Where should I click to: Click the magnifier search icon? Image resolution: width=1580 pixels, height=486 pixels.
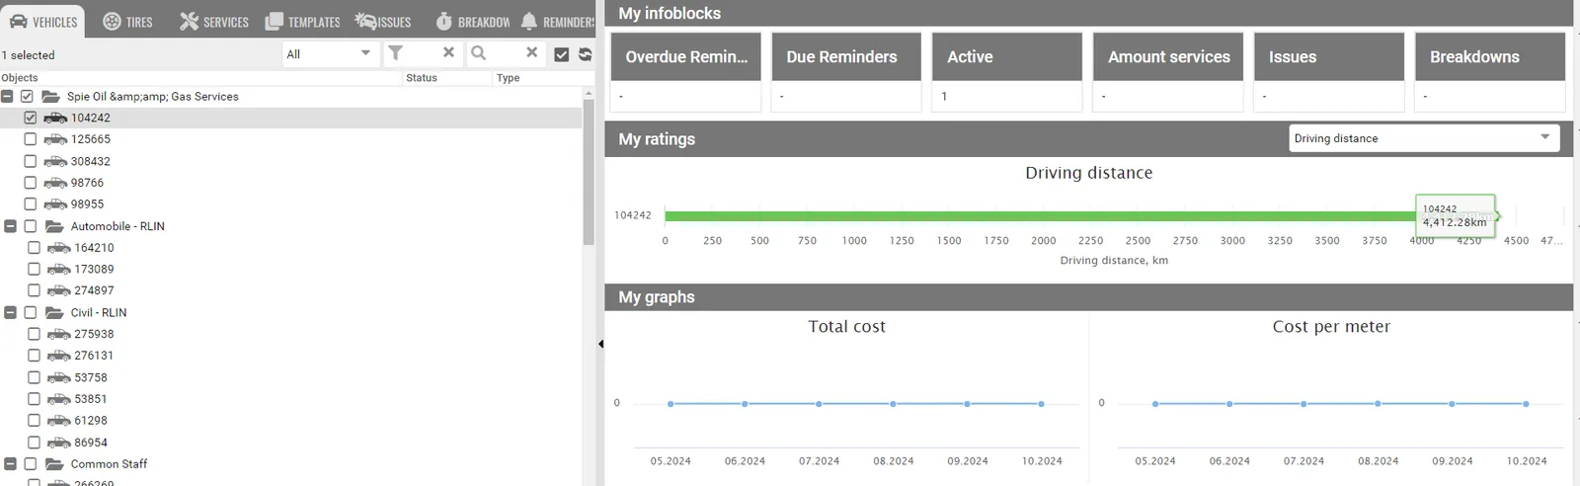coord(479,52)
